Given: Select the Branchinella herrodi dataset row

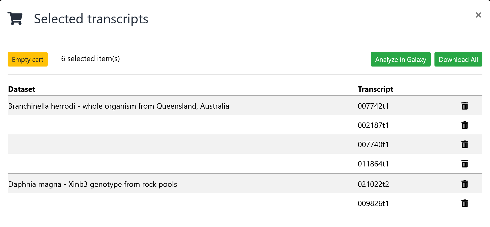Looking at the screenshot, I should 119,106.
